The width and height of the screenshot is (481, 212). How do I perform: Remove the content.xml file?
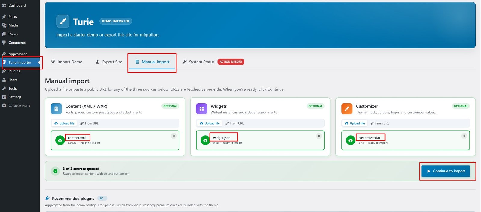pyautogui.click(x=174, y=136)
